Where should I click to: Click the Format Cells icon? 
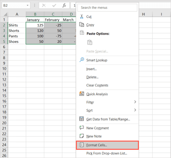click(x=82, y=145)
